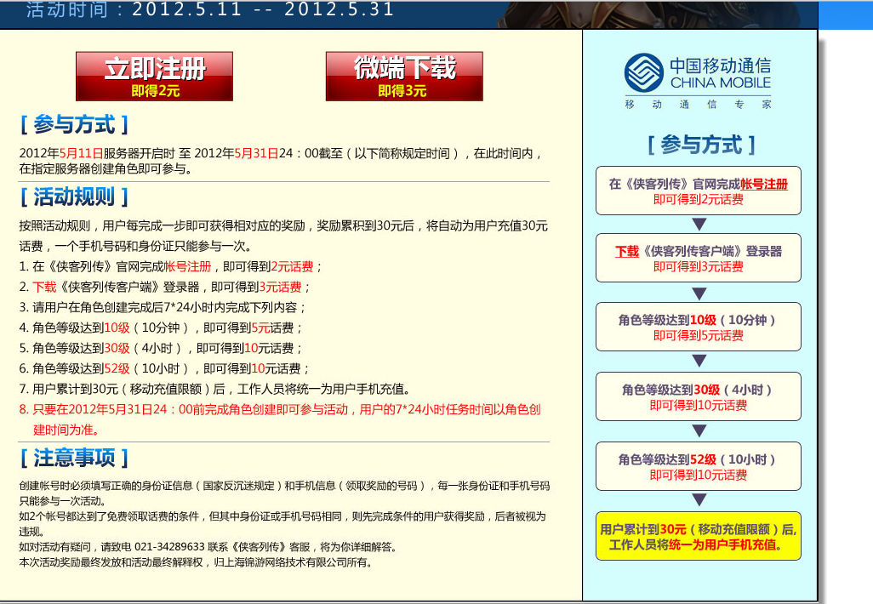Click the paragraph starting 按照活动规则
This screenshot has width=873, height=604.
283,236
